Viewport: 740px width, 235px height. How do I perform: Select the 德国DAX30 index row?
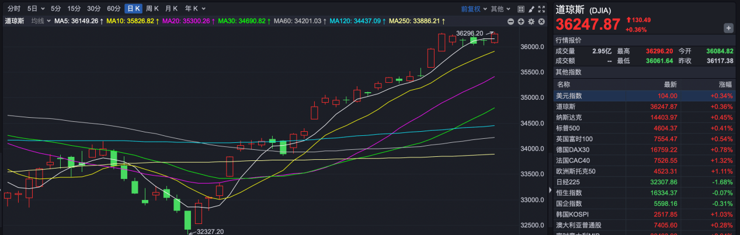645,150
